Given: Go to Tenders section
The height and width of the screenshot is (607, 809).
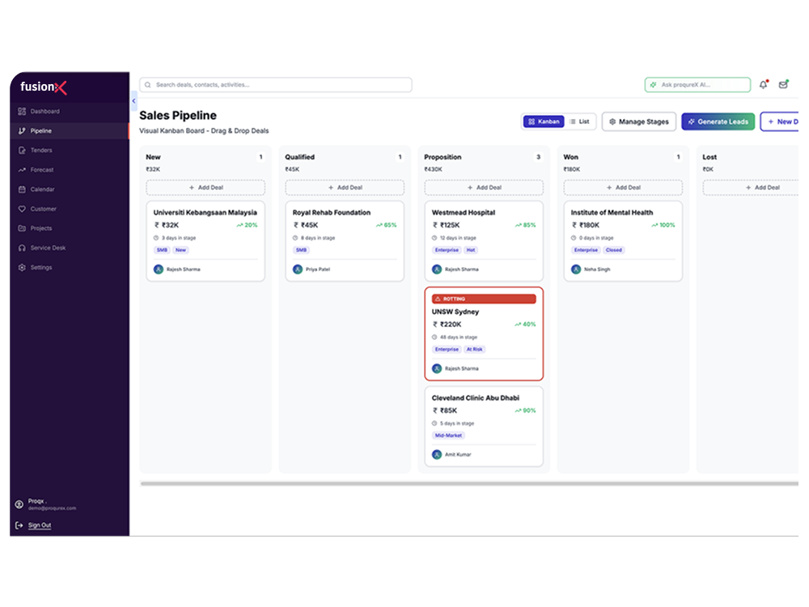Looking at the screenshot, I should click(x=69, y=151).
